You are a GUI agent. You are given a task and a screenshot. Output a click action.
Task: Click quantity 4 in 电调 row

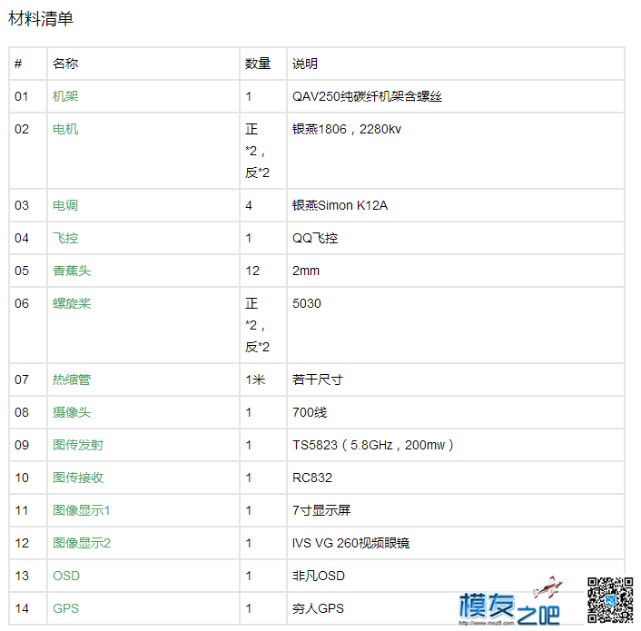click(x=249, y=205)
